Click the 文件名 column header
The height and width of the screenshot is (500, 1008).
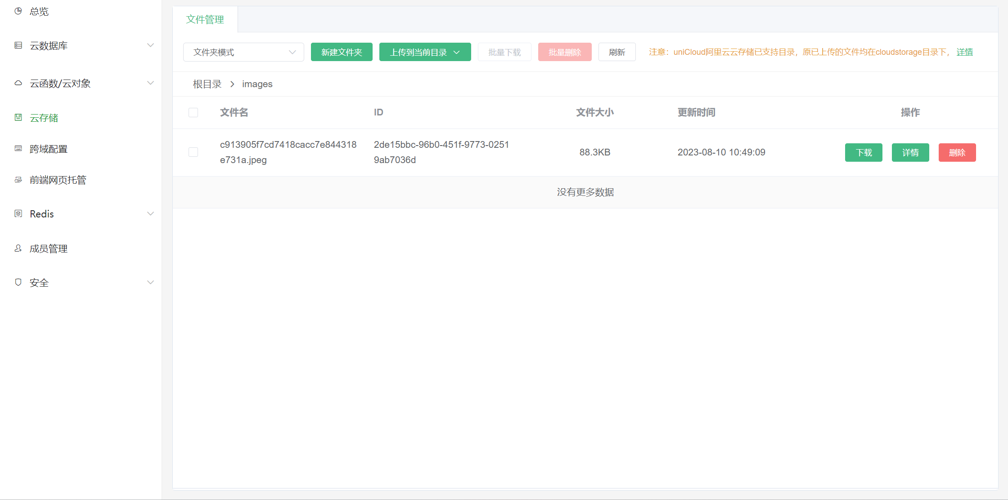(234, 112)
